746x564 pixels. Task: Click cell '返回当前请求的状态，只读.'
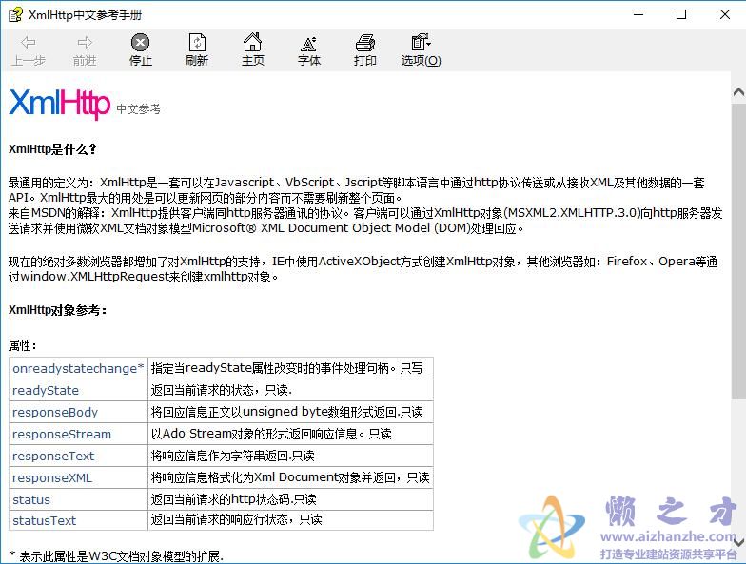tap(291, 390)
